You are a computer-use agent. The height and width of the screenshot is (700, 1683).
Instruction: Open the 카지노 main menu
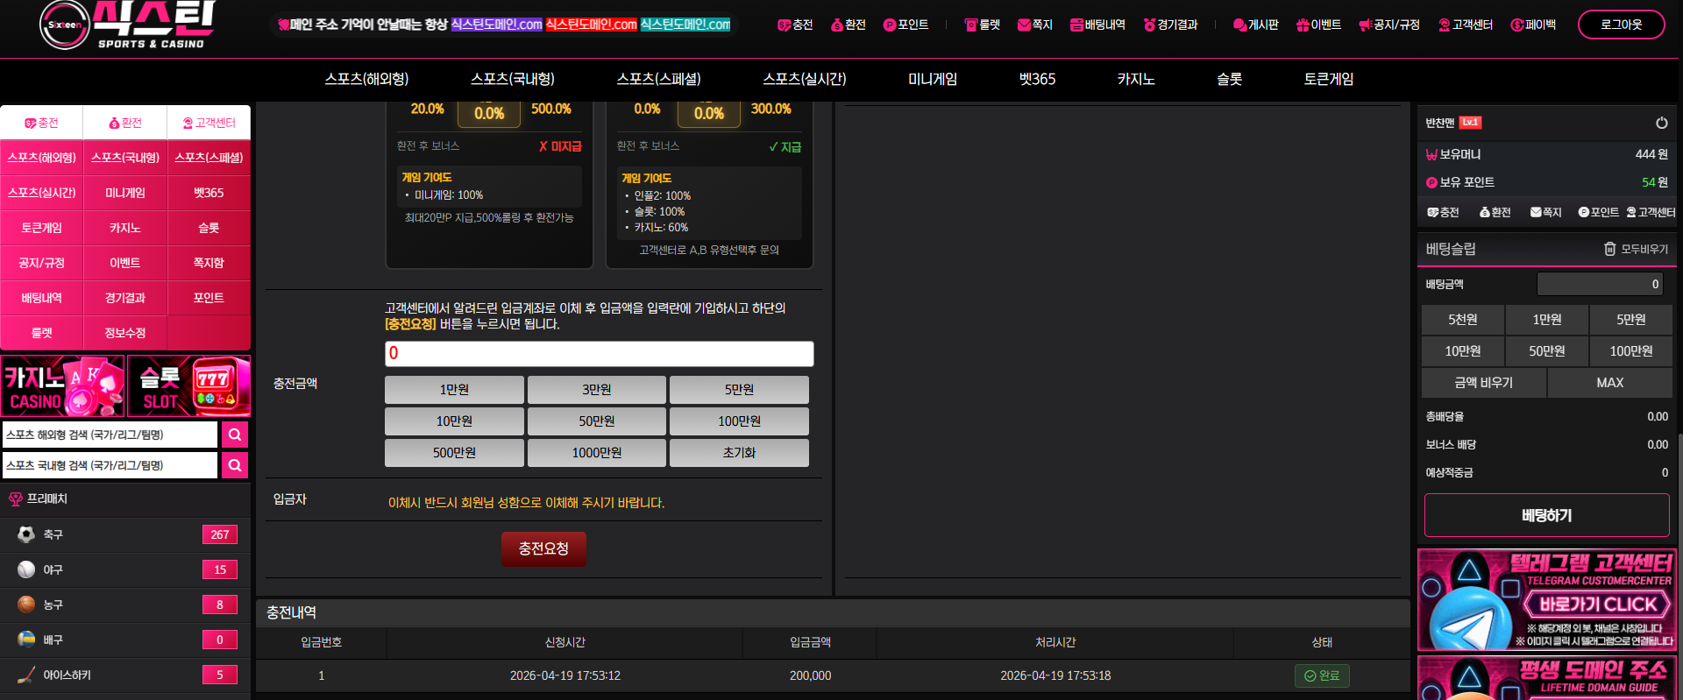(x=1136, y=79)
